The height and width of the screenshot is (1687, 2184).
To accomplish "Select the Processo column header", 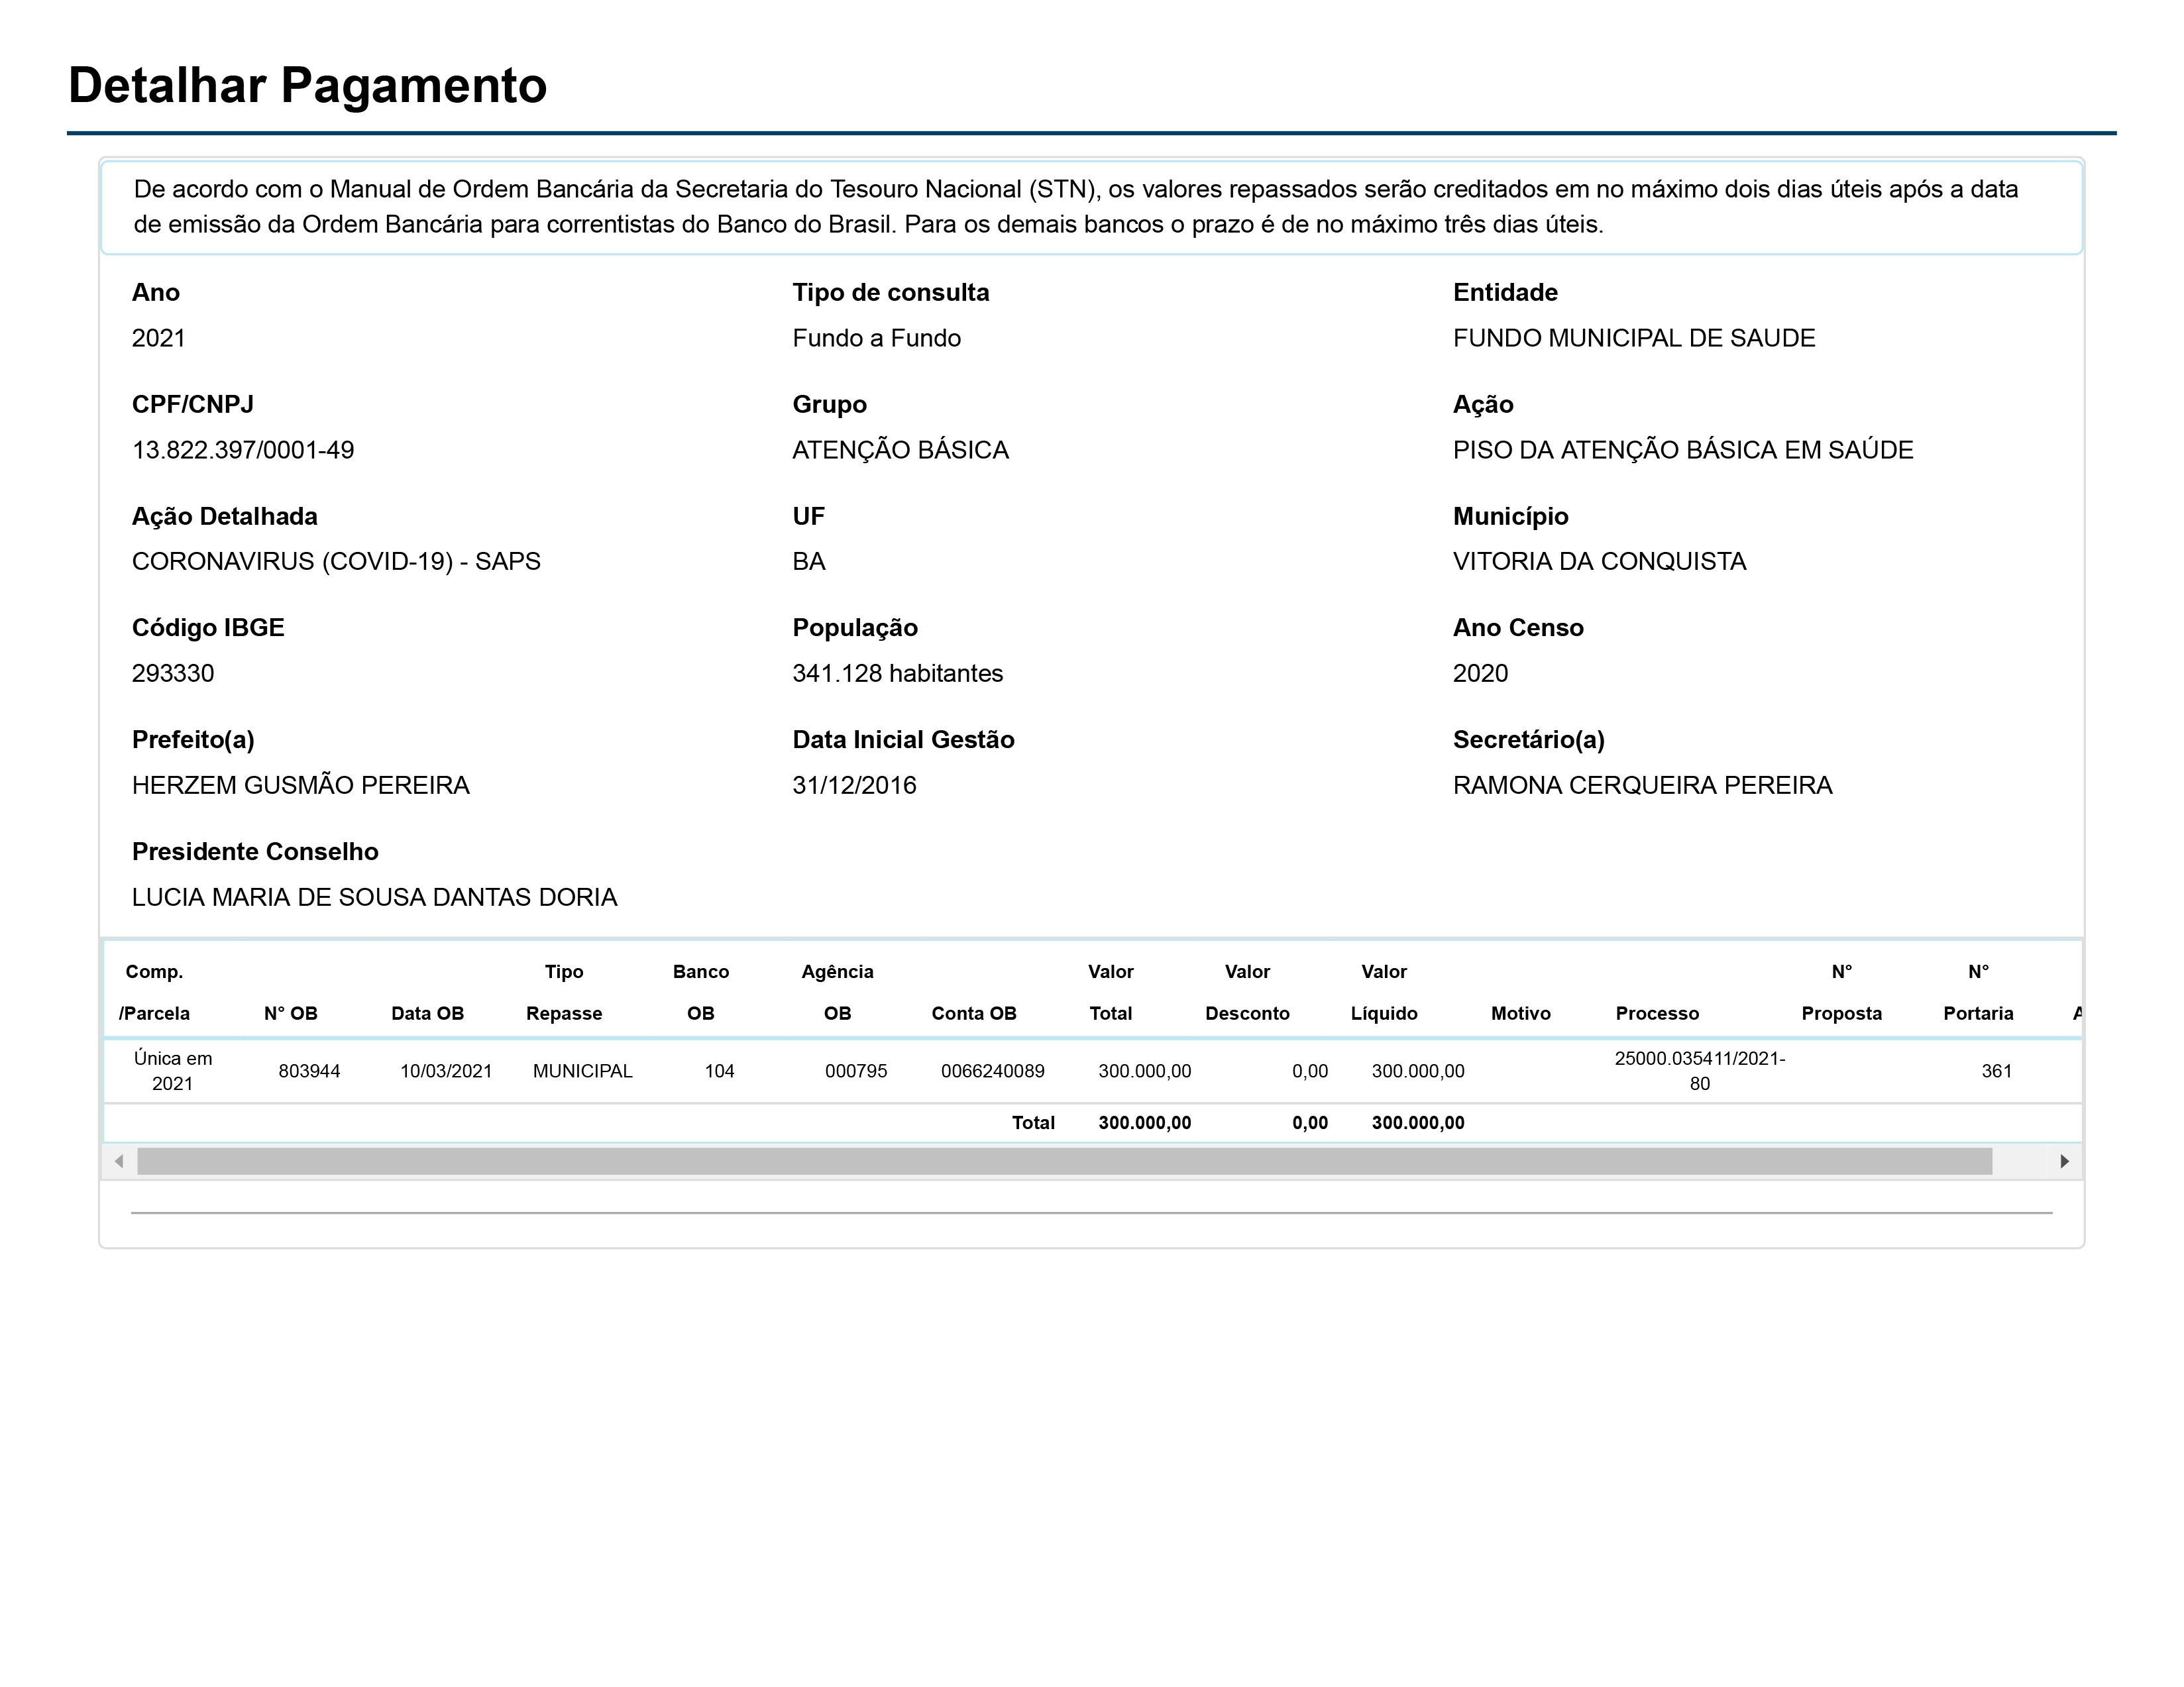I will click(1656, 1013).
